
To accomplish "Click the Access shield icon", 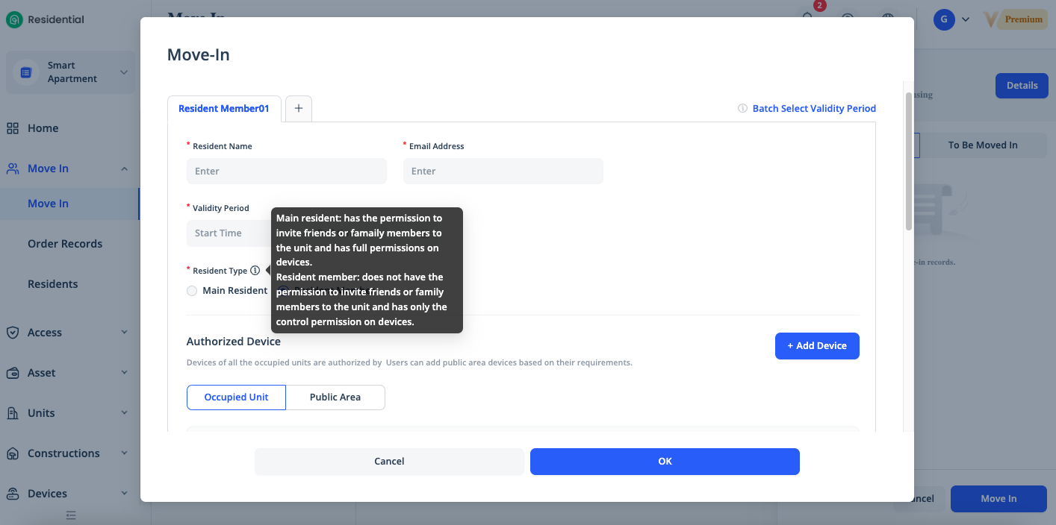I will [x=13, y=333].
